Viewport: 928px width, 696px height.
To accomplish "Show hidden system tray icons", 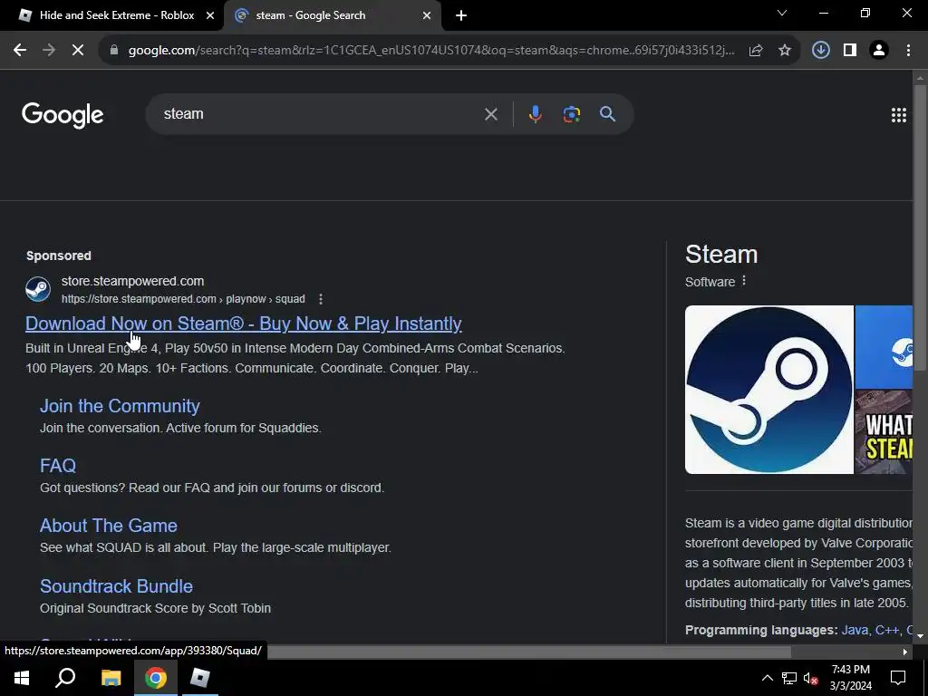I will [x=767, y=678].
